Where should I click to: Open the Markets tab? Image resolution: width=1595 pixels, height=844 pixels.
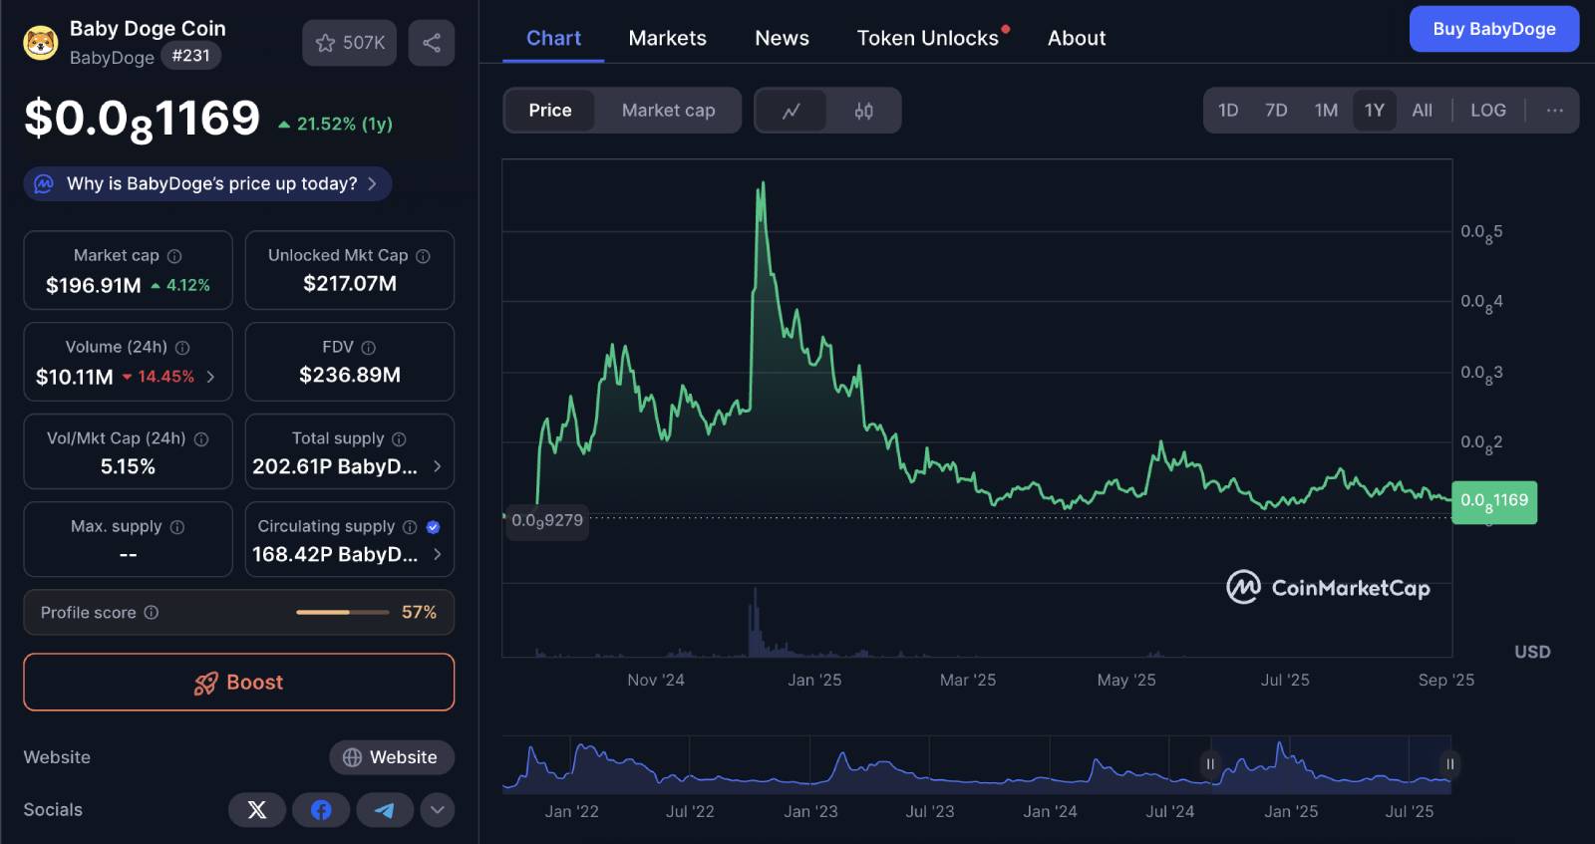668,38
